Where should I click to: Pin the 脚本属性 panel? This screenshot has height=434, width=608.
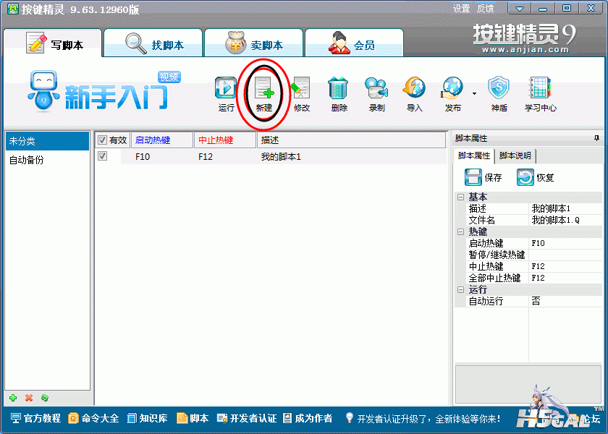pyautogui.click(x=596, y=138)
